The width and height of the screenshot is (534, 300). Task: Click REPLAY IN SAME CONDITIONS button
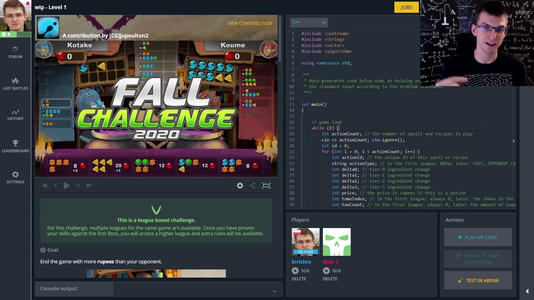pyautogui.click(x=478, y=259)
